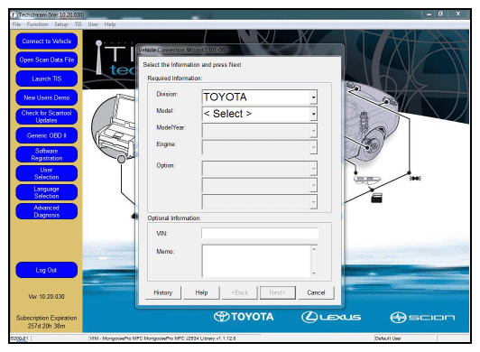Click the VIM MongoosePro status bar text
Image resolution: width=480 pixels, height=352 pixels.
tap(162, 338)
